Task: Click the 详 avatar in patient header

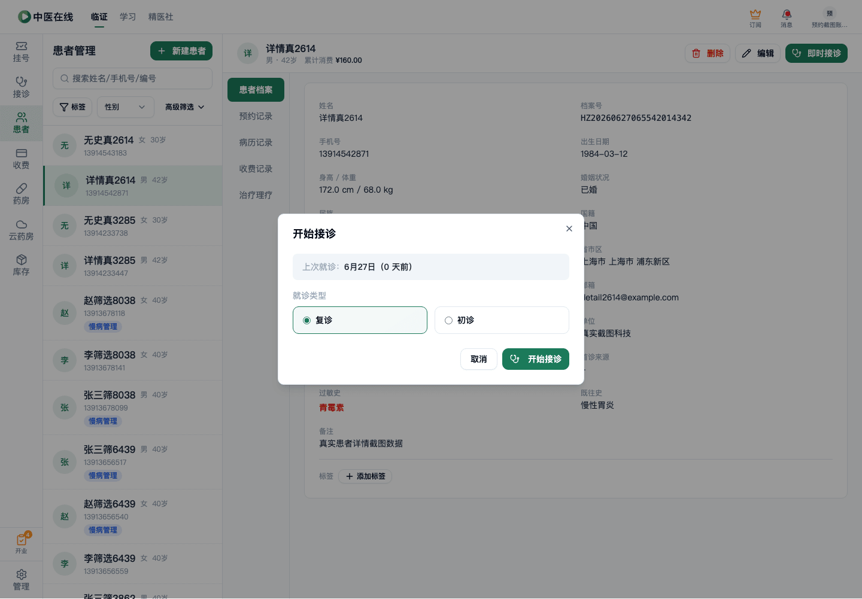Action: 248,53
